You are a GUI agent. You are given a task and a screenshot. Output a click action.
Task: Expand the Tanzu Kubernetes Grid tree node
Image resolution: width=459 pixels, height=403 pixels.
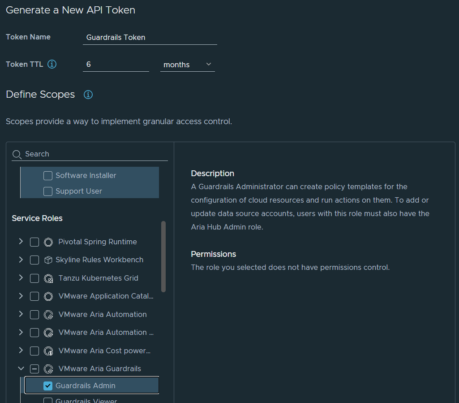21,278
